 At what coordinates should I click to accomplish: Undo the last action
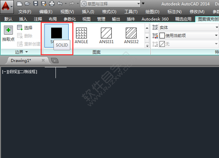(x=60, y=3)
